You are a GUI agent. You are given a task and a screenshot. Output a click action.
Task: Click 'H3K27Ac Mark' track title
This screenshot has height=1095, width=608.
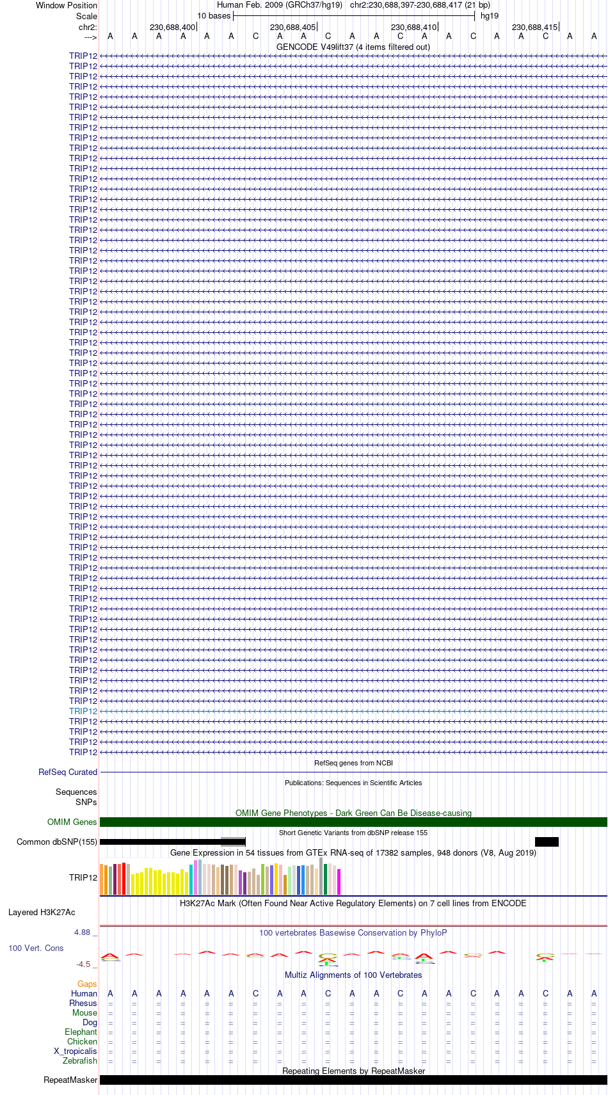(353, 903)
